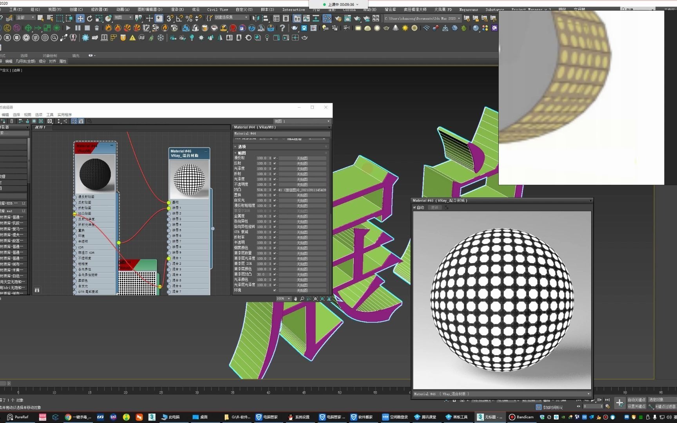Screen dimensions: 677x423
Task: Click the Material #44 name field
Action: pyautogui.click(x=281, y=134)
